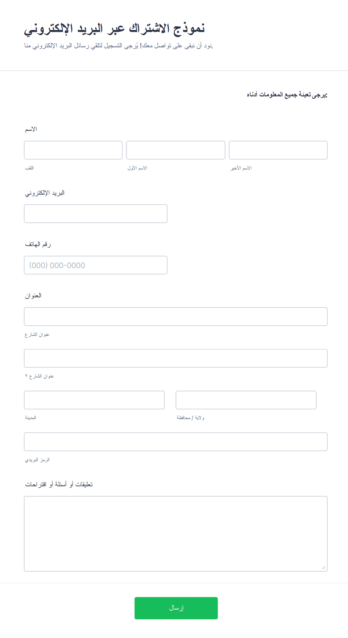Screen dimensions: 348x638
Task: Grab the textarea resize handle corner
Action: point(324,568)
